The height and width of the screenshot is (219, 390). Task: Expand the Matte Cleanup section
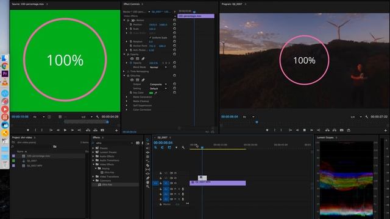(x=127, y=102)
